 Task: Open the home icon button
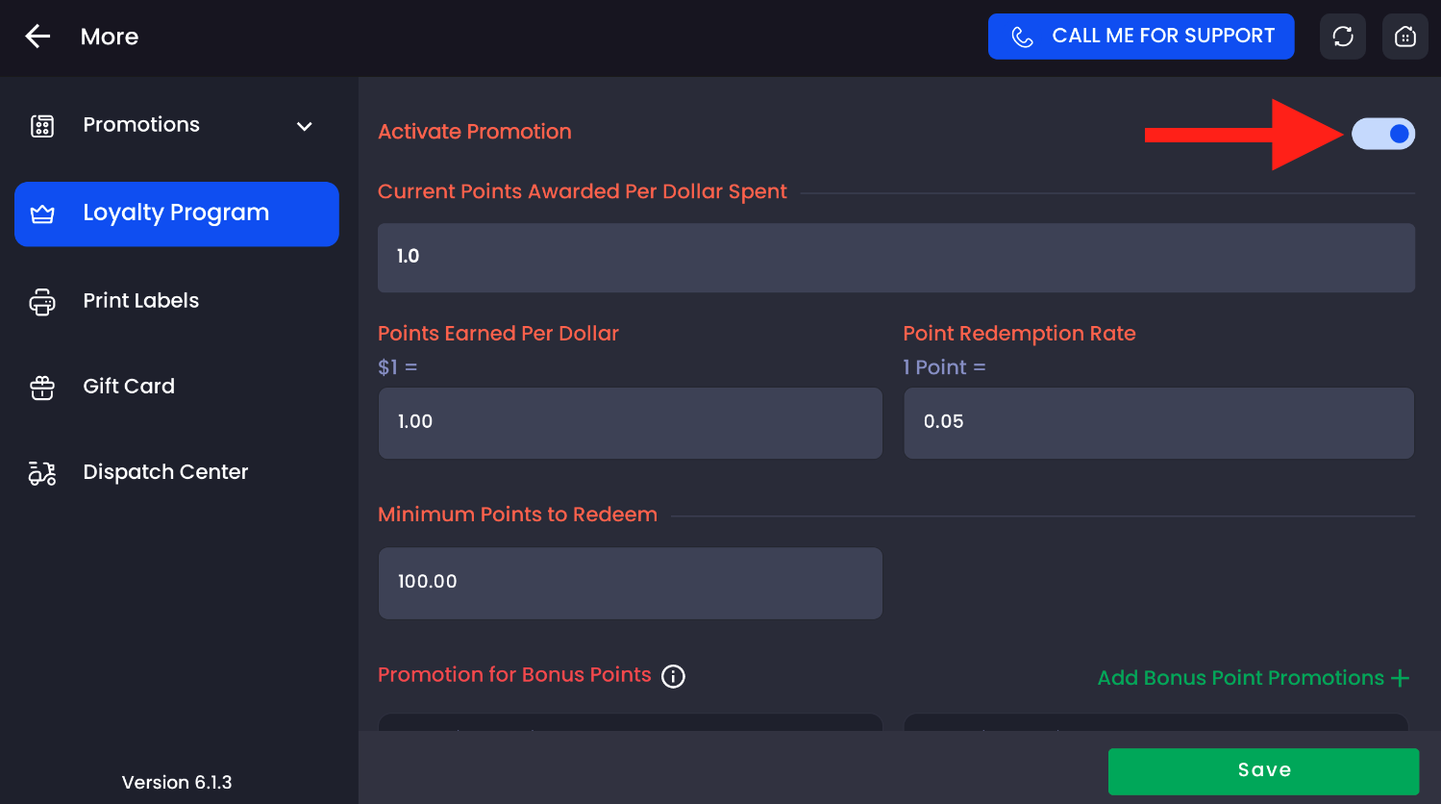1405,37
